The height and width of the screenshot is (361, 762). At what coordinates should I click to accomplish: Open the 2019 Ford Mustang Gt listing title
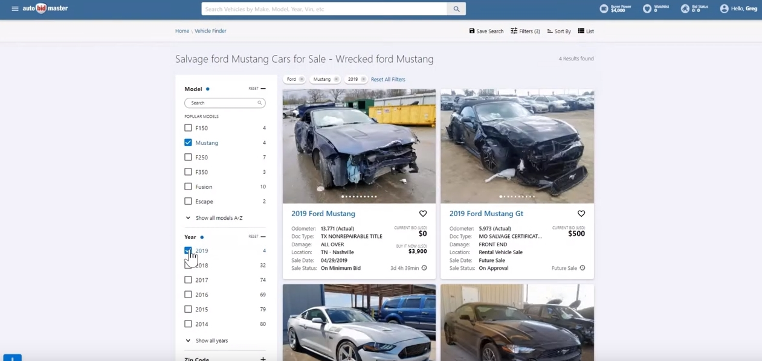[486, 214]
